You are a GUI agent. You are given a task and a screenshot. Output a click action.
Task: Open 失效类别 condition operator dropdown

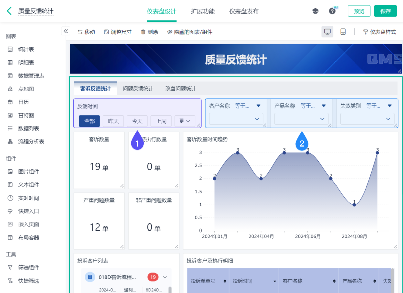pos(379,106)
